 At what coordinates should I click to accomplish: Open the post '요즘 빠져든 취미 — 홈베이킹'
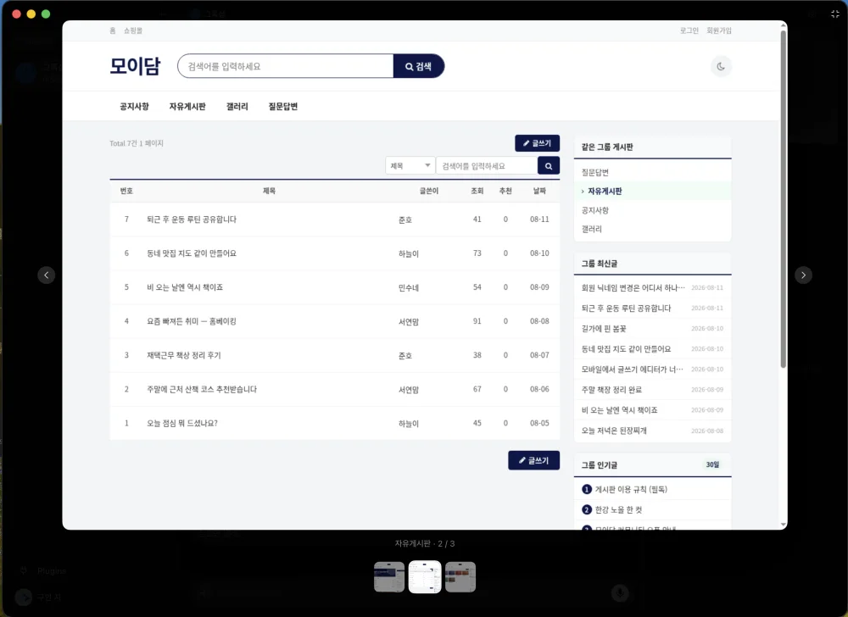[x=192, y=321]
